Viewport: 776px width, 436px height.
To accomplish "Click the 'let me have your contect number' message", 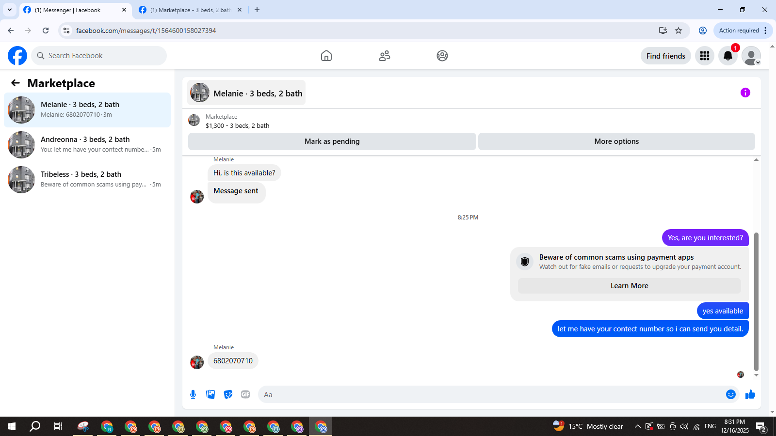I will (650, 329).
